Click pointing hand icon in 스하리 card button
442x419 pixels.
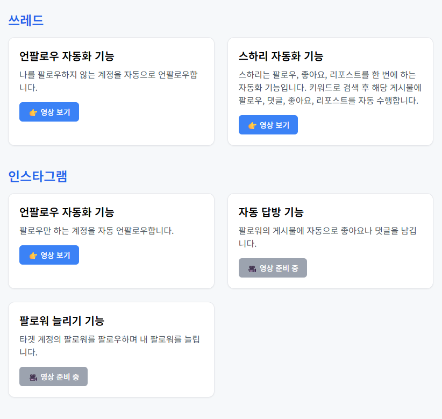click(x=252, y=125)
